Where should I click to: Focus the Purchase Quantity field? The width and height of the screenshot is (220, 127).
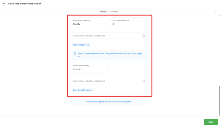[129, 22]
